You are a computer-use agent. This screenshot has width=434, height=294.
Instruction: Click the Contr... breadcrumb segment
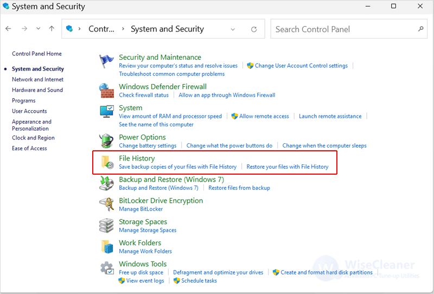[101, 29]
